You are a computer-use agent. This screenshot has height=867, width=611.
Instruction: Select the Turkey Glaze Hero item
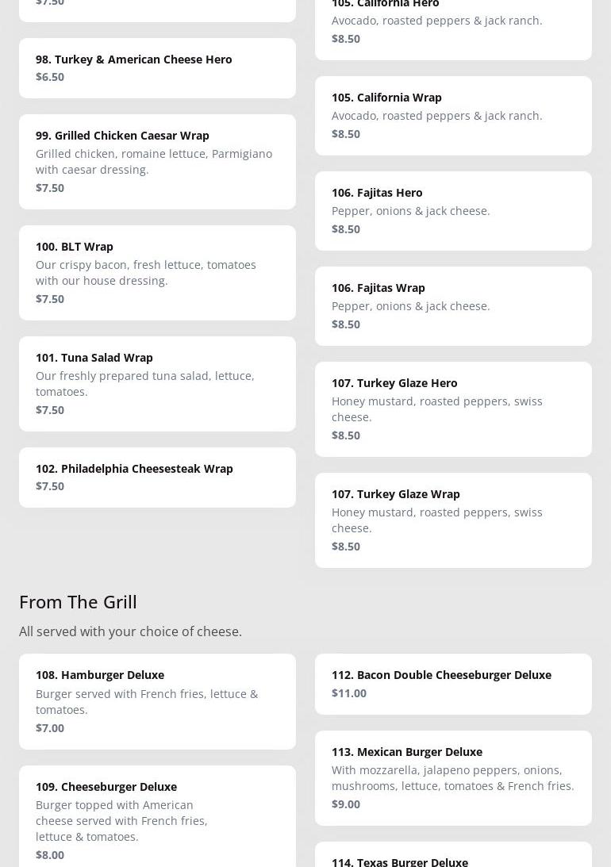click(453, 409)
